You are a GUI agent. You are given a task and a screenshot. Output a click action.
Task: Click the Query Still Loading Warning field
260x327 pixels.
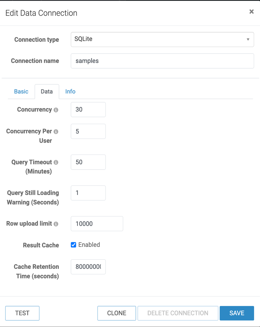[88, 193]
